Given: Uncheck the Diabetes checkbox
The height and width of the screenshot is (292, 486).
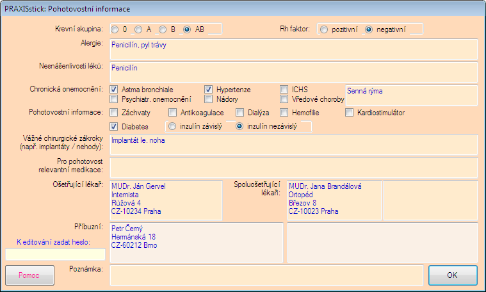Looking at the screenshot, I should [x=115, y=127].
